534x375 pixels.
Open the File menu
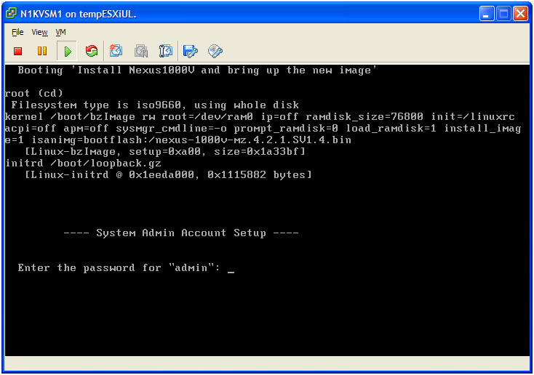tap(17, 32)
